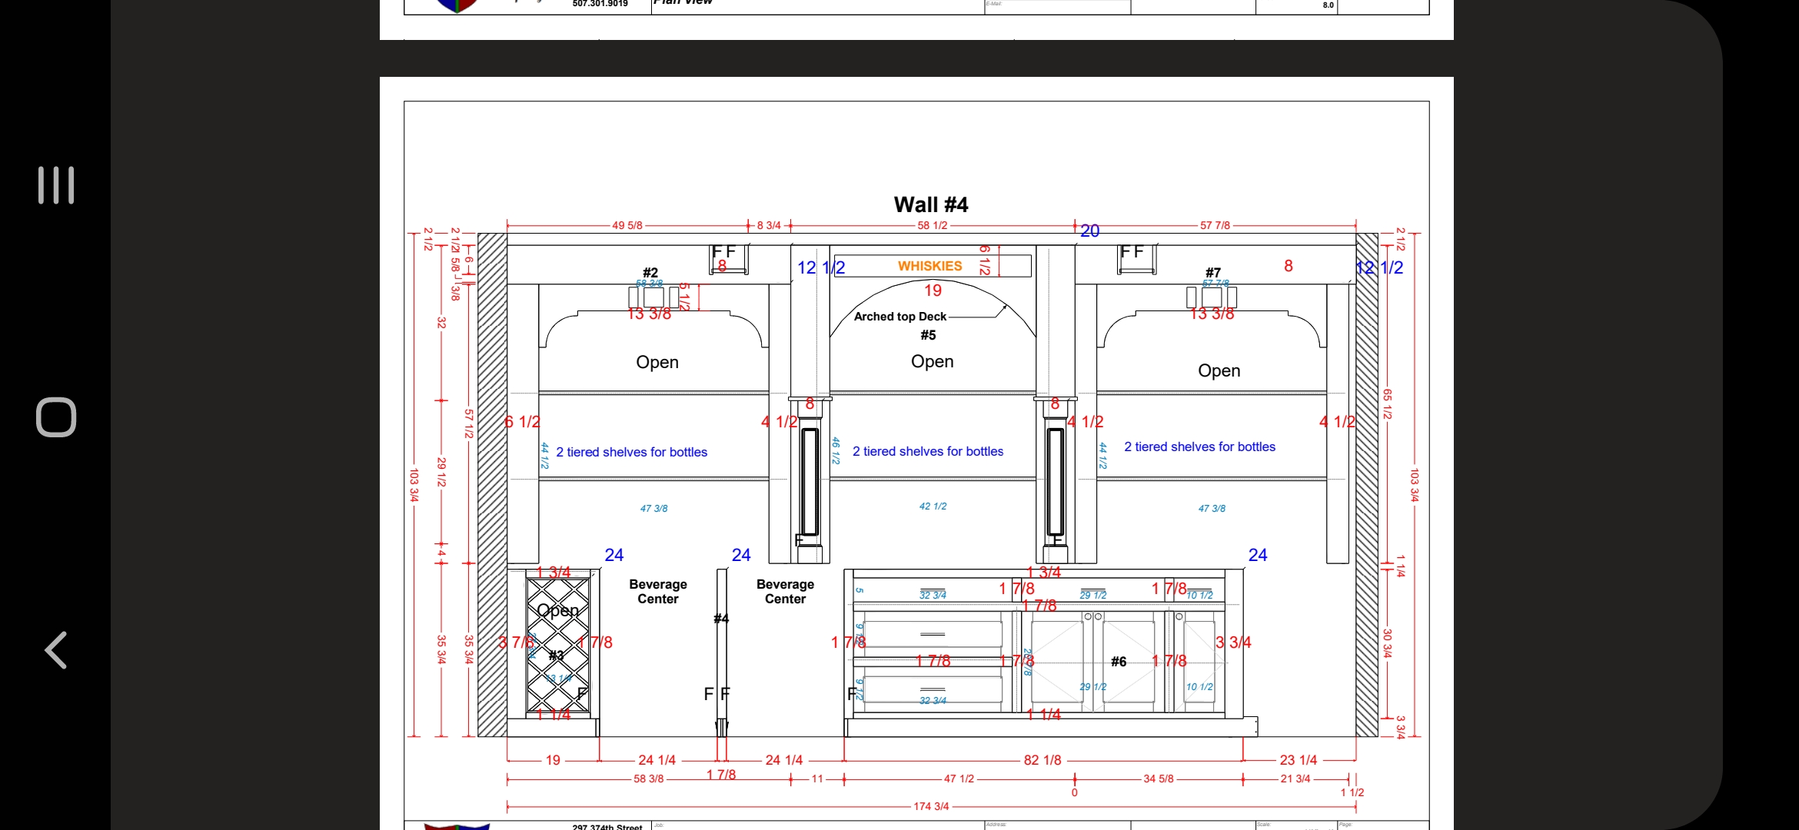The height and width of the screenshot is (830, 1799).
Task: Click the '19' bottom-left dimension
Action: click(x=553, y=760)
